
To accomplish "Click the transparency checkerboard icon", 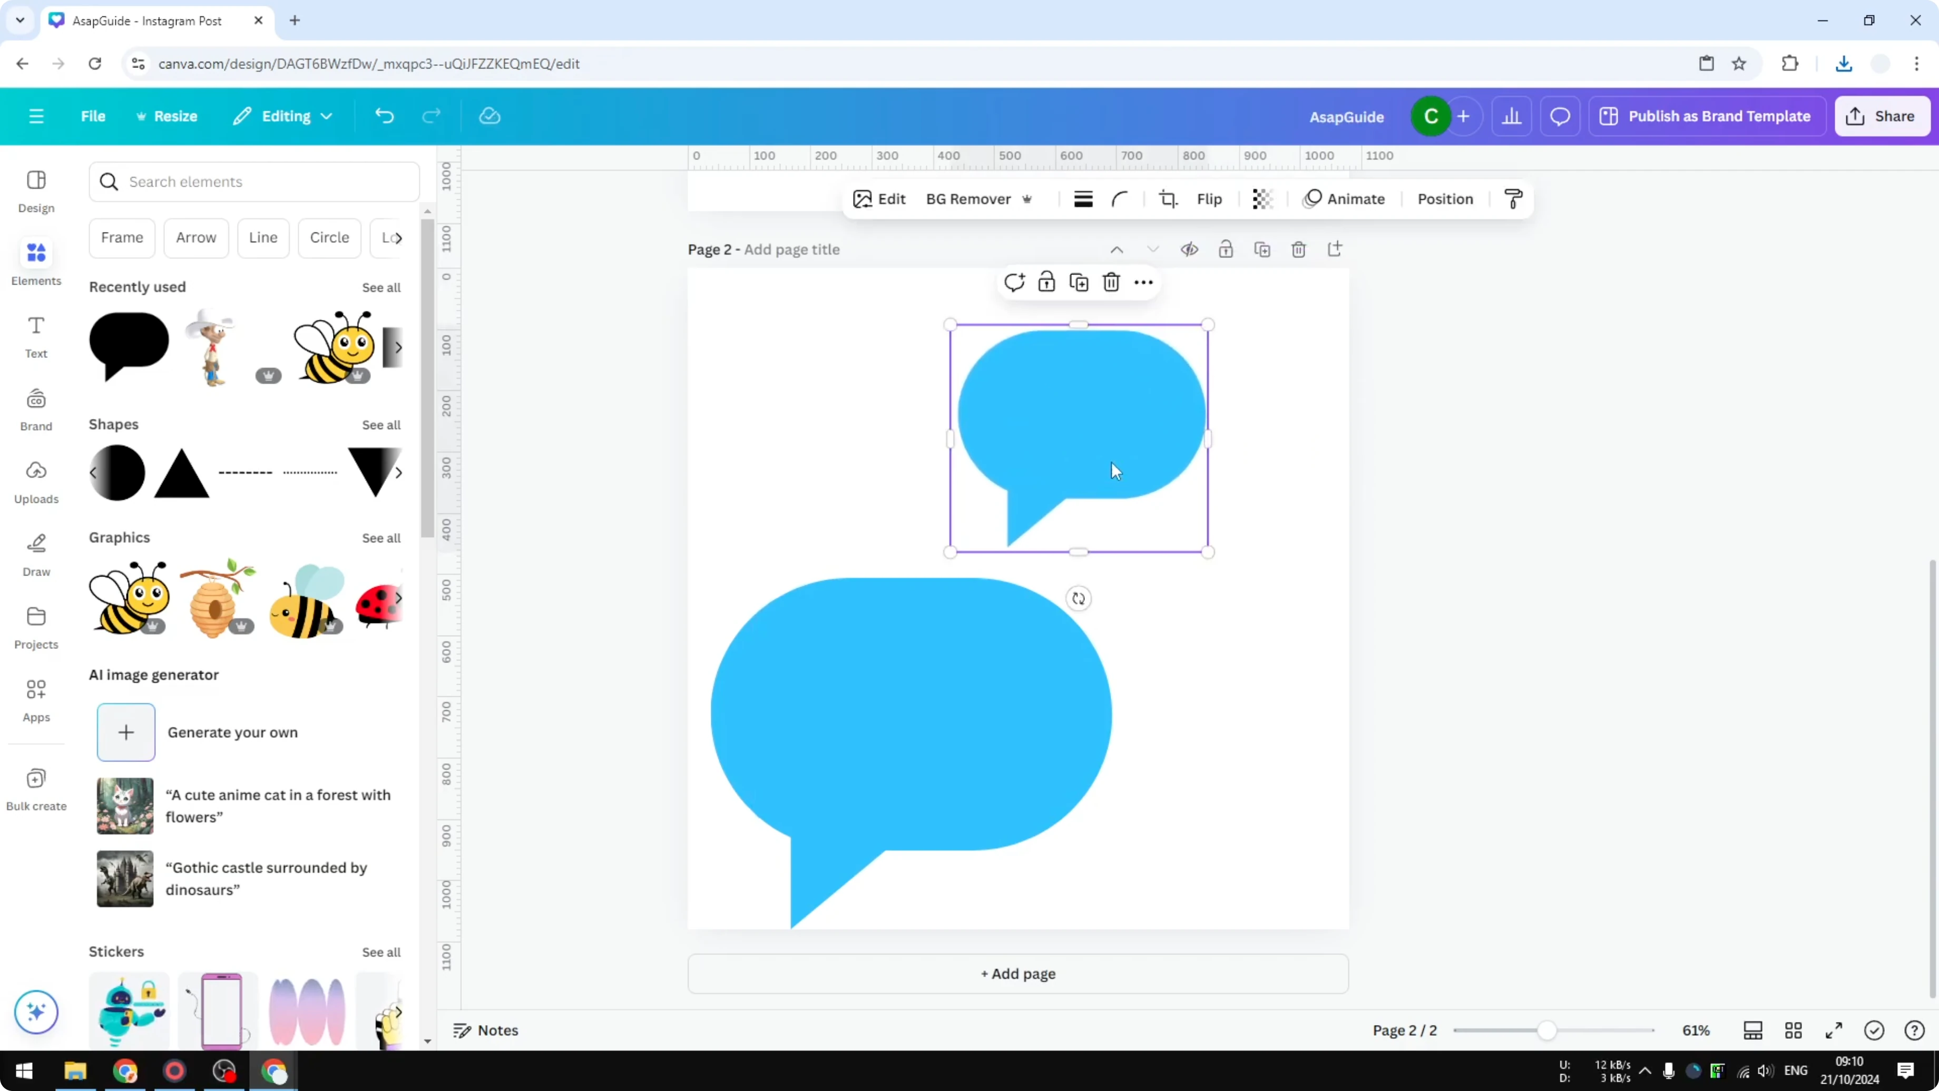I will click(x=1261, y=199).
